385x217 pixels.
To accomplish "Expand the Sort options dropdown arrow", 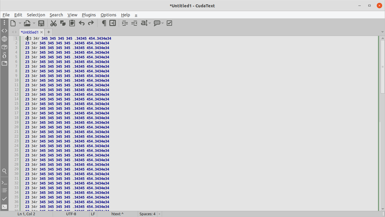I will 150,23.
